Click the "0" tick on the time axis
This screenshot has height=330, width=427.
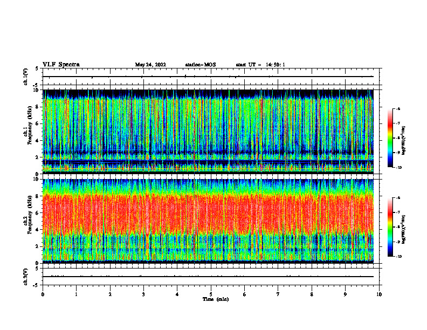(43, 294)
